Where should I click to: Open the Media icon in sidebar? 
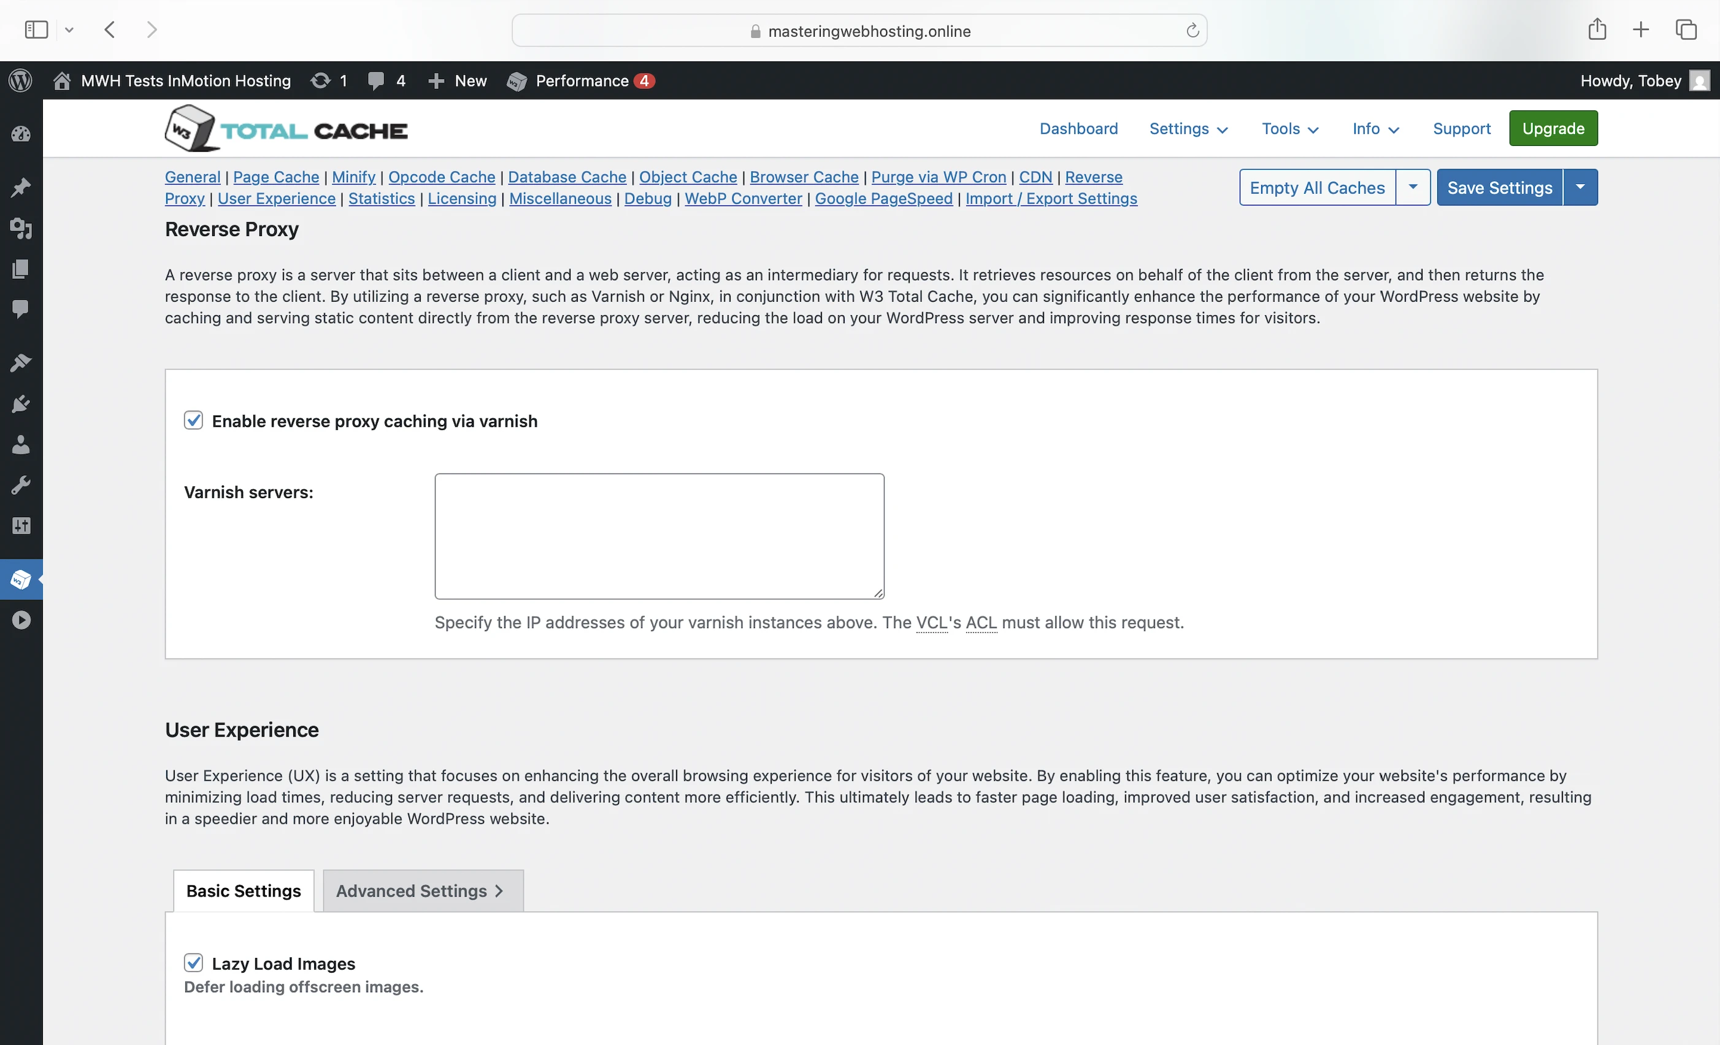coord(21,228)
